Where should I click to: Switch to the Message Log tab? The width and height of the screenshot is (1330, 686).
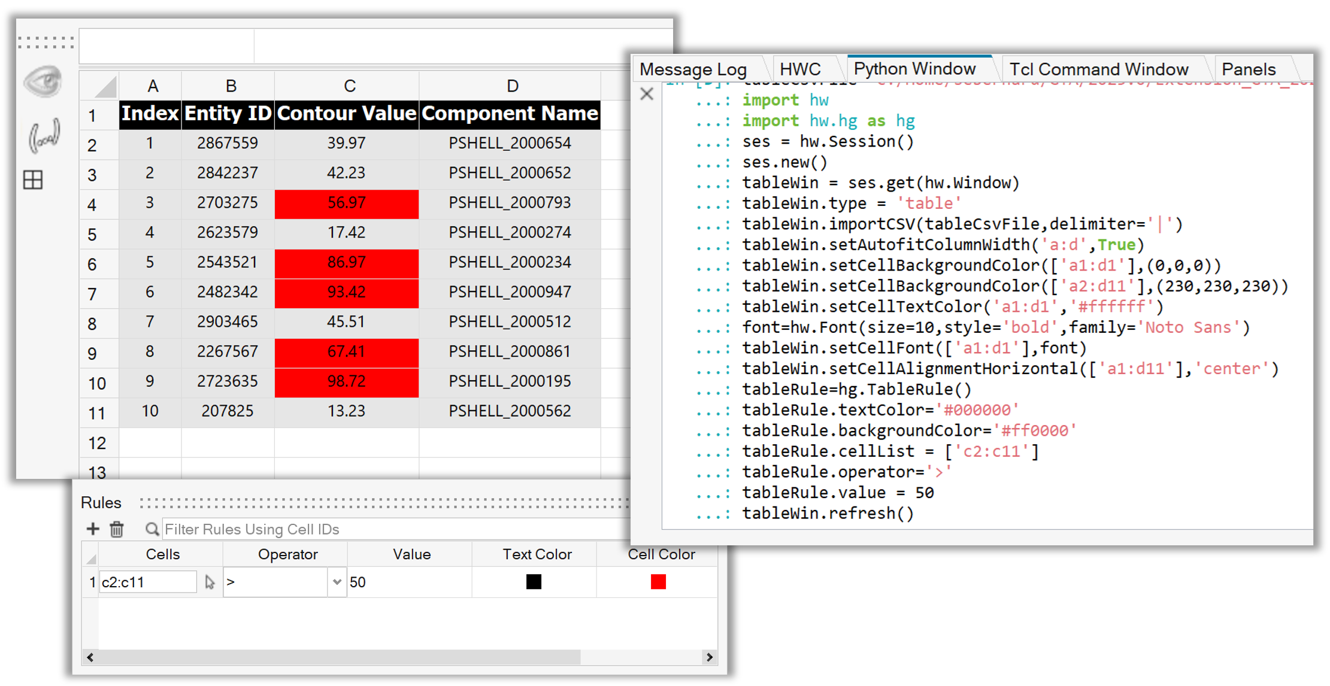click(x=693, y=69)
